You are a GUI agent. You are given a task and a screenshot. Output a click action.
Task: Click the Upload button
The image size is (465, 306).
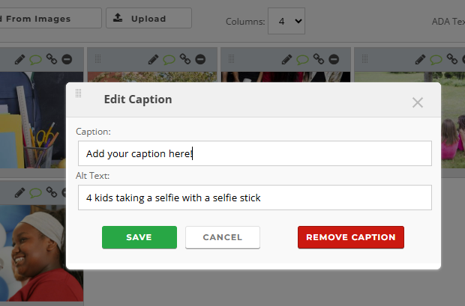[148, 19]
